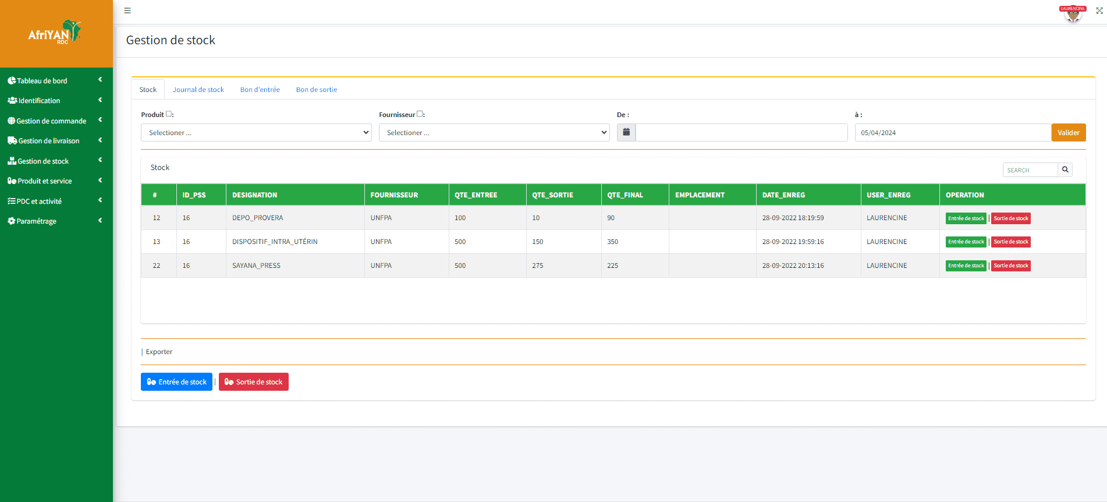Click the AfriYAN RDC logo

pyautogui.click(x=56, y=34)
